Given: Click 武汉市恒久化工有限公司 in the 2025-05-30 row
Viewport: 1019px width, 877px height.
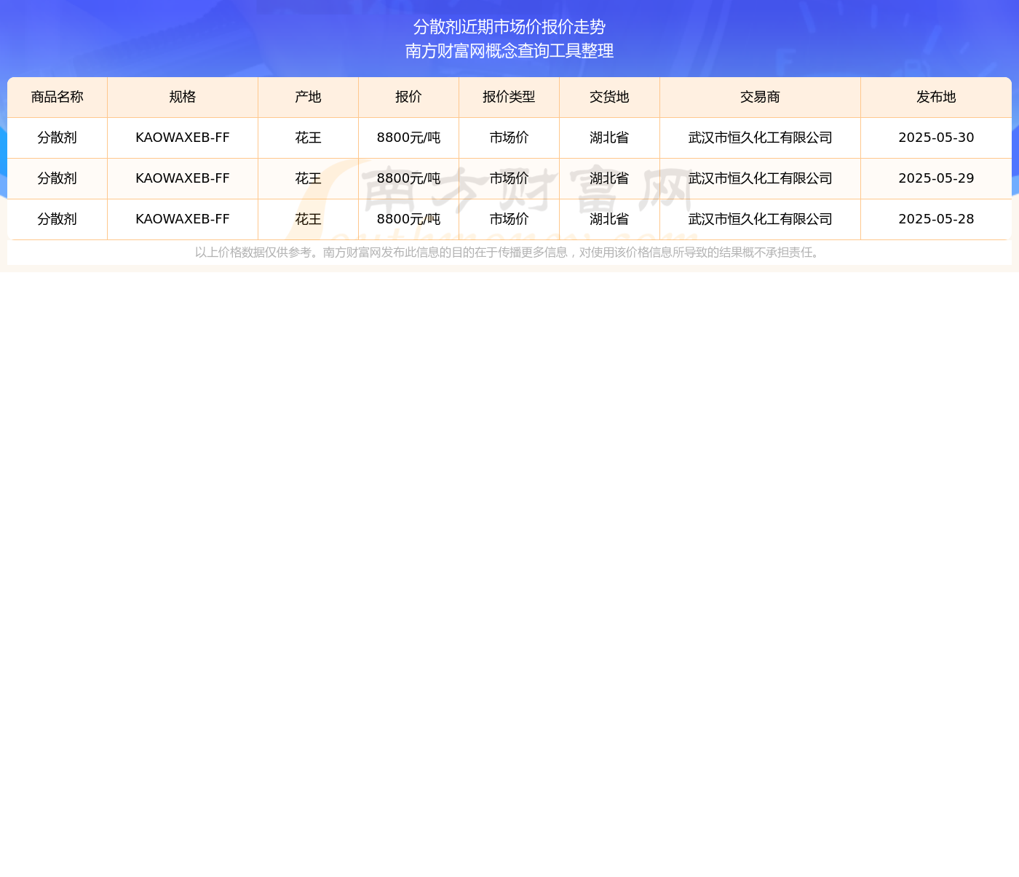Looking at the screenshot, I should [761, 138].
